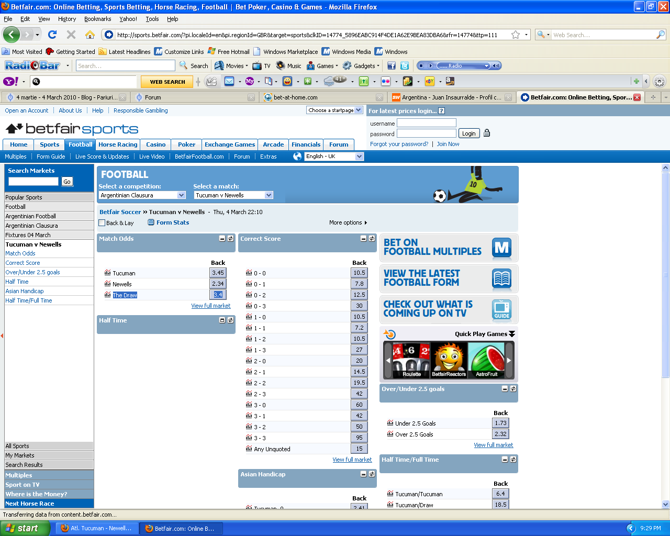Screen dimensions: 670x536
Task: Open Forgot your password link
Action: pyautogui.click(x=399, y=144)
